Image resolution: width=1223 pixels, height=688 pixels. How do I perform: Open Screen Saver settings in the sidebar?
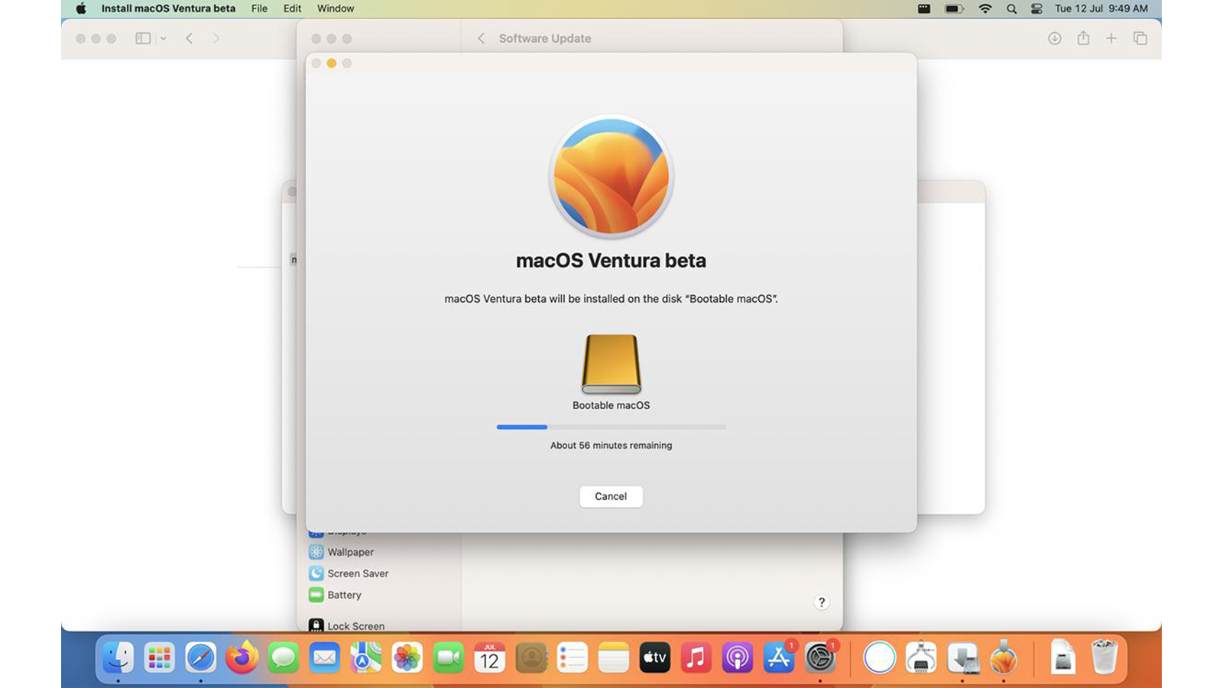(x=349, y=573)
